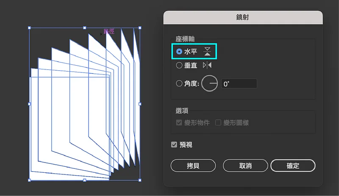Image resolution: width=339 pixels, height=196 pixels.
Task: Click the reflection origin x marker near 路徑
Action: coord(101,34)
